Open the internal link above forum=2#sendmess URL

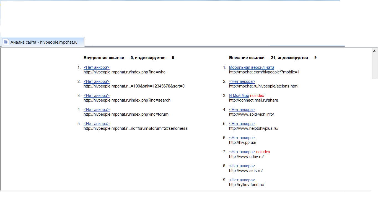click(x=96, y=124)
